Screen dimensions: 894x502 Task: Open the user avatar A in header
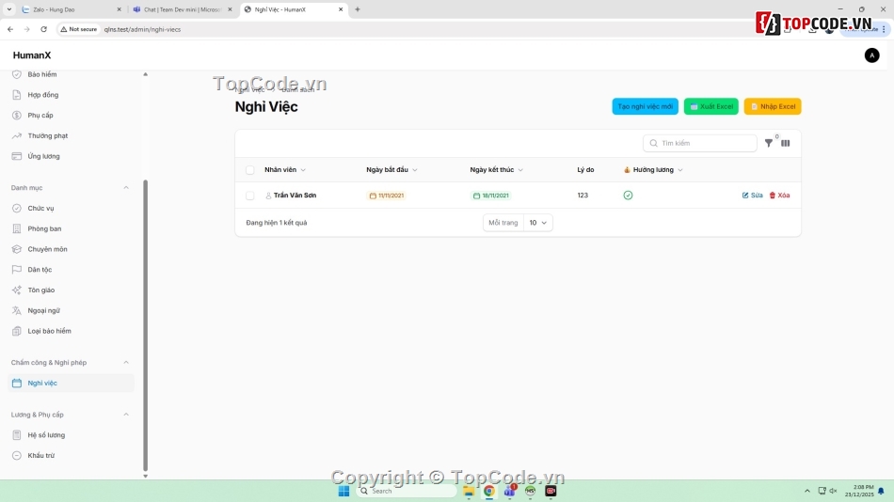point(871,55)
